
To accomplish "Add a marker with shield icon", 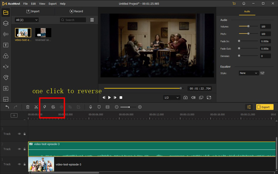I will click(x=99, y=107).
